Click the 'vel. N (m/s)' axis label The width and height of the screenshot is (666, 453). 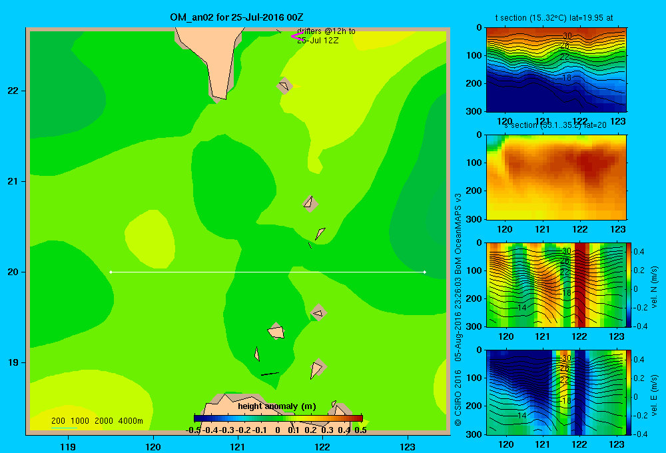click(654, 287)
